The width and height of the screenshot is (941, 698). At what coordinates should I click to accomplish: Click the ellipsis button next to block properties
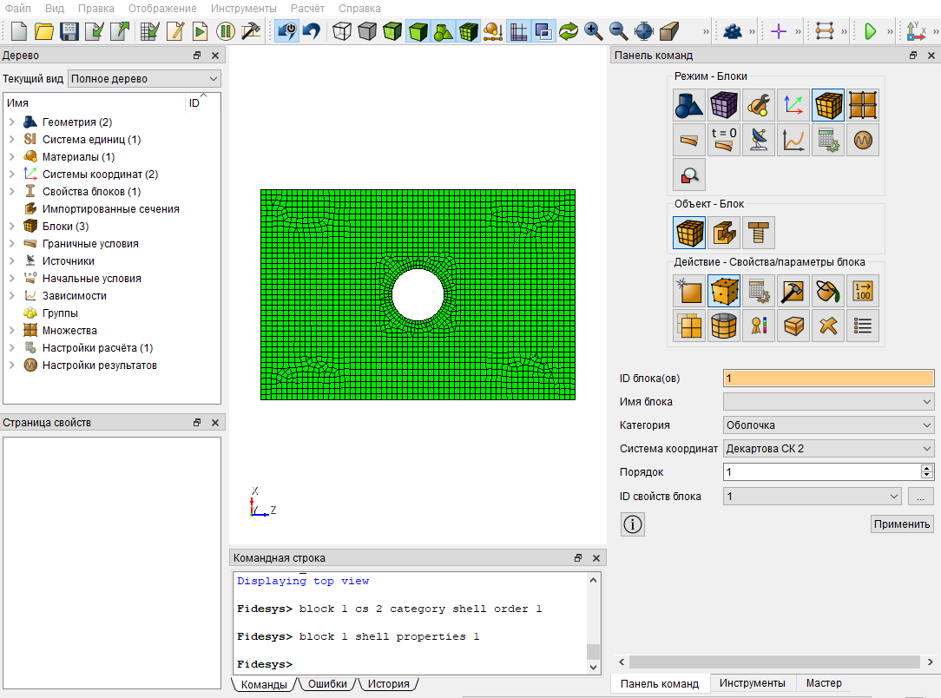[x=920, y=497]
